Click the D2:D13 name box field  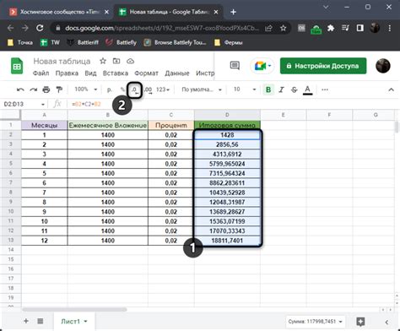coord(24,104)
